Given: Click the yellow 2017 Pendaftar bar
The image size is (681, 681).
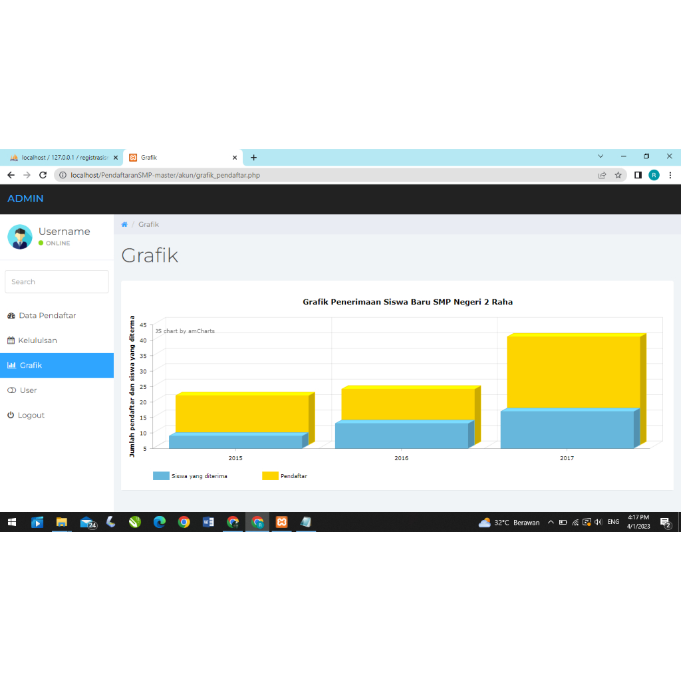Looking at the screenshot, I should [572, 371].
